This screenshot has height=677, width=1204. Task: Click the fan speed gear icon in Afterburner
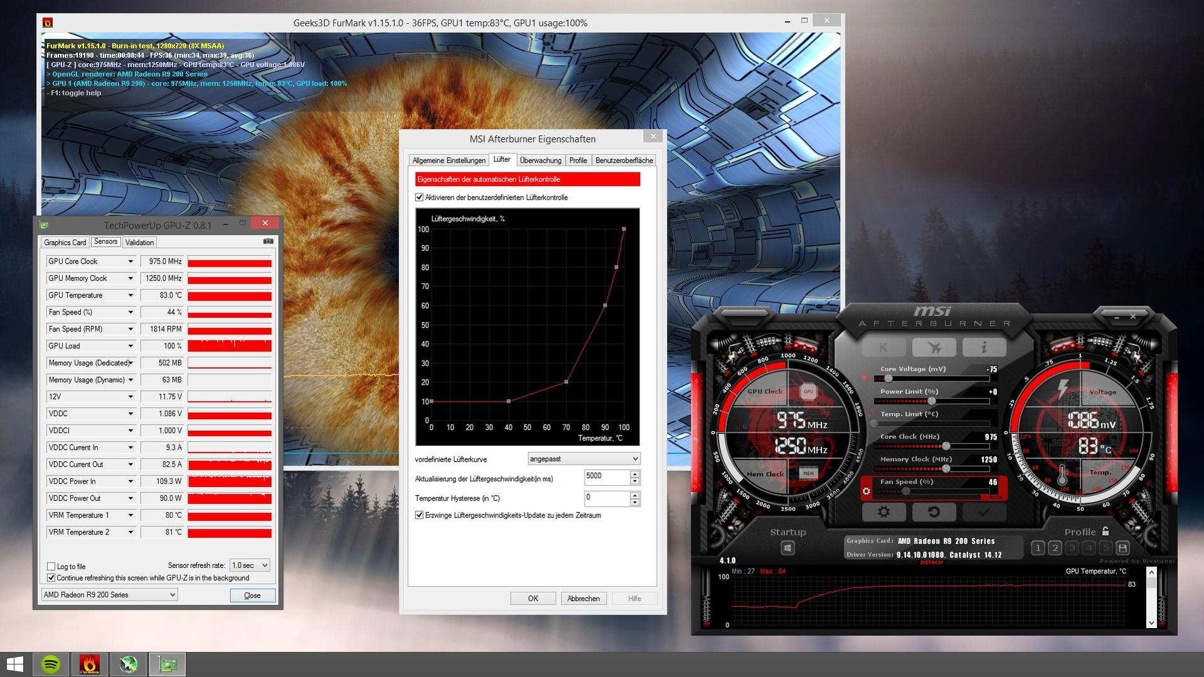866,491
